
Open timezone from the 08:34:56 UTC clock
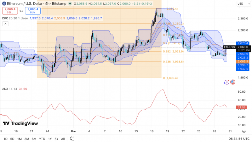point(239,139)
